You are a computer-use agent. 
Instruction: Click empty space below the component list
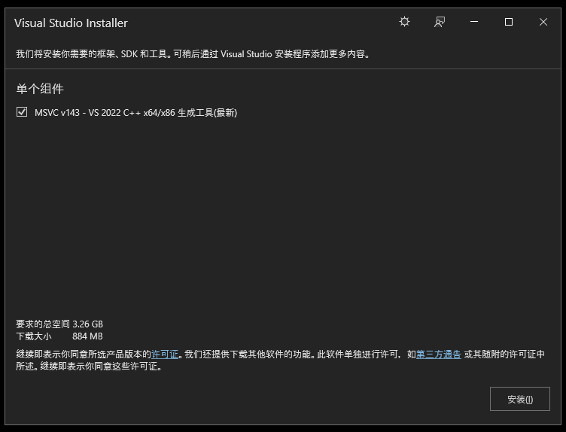282,218
